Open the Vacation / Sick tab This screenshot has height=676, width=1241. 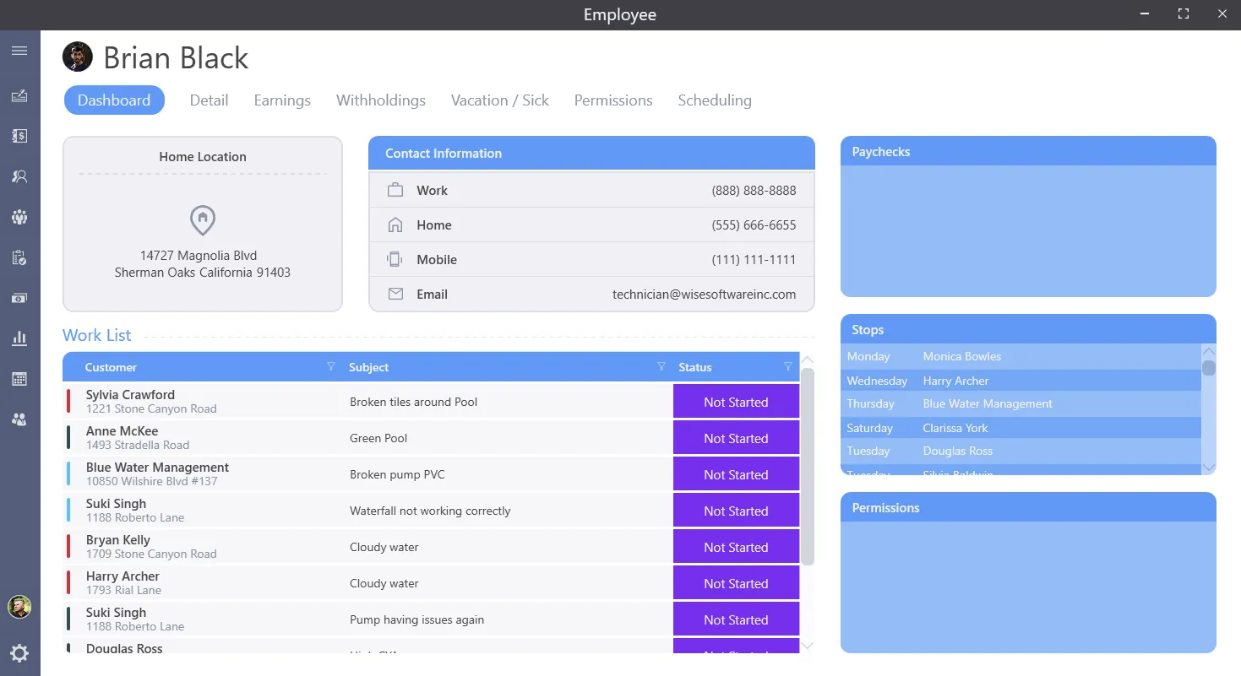click(x=499, y=100)
